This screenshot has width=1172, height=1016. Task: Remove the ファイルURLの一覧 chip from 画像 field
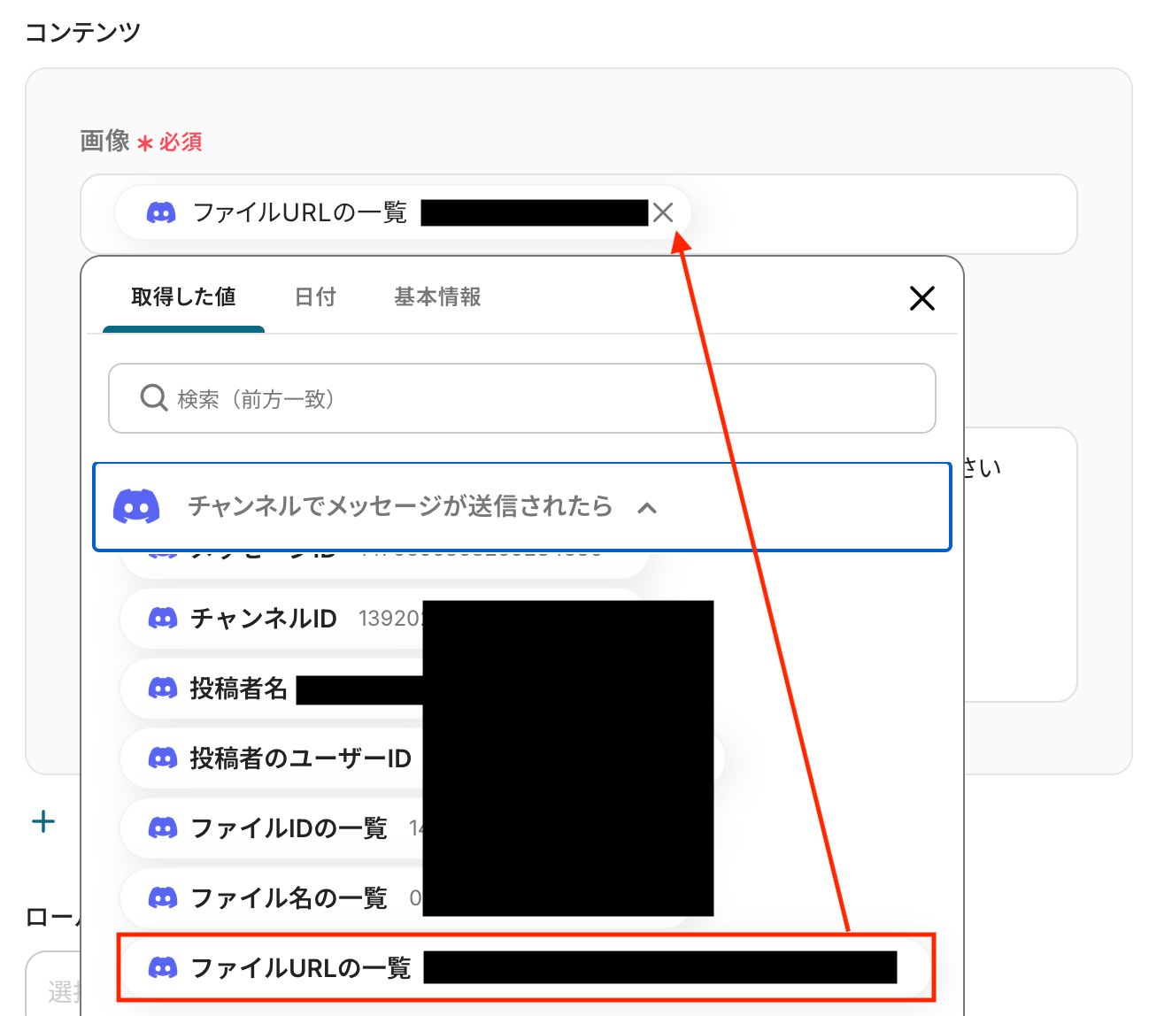(663, 212)
